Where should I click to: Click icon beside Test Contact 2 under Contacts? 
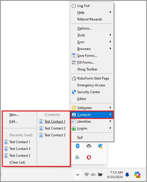pos(41,128)
